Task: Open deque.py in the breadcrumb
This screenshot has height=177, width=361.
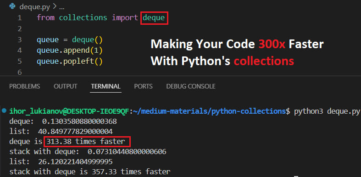Action: 35,7
